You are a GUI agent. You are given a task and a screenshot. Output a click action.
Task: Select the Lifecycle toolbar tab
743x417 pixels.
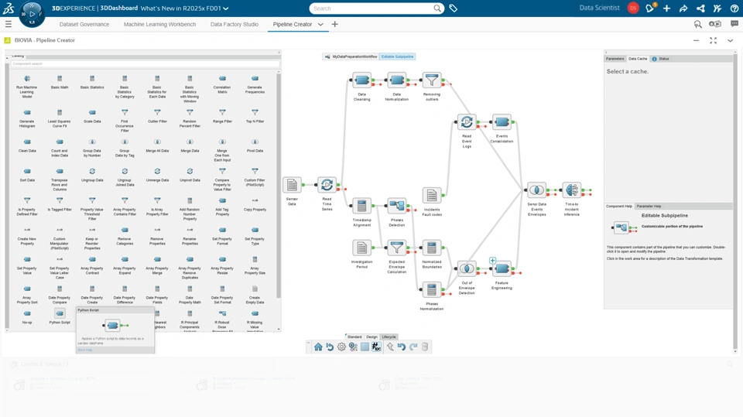(x=389, y=337)
